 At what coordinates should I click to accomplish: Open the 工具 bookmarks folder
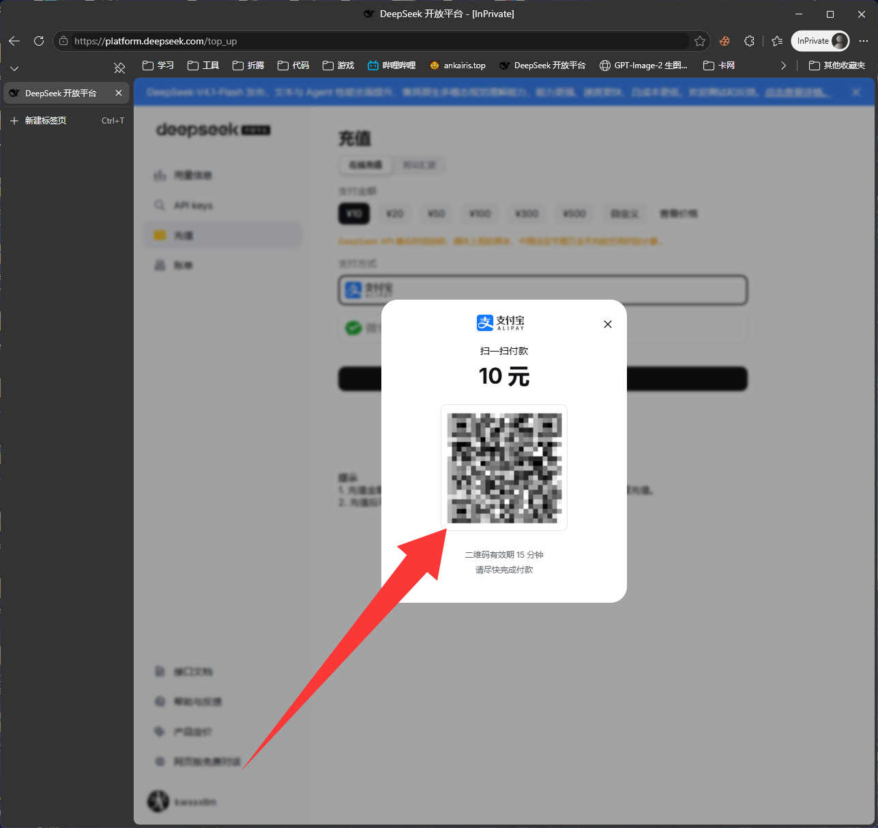pos(203,66)
